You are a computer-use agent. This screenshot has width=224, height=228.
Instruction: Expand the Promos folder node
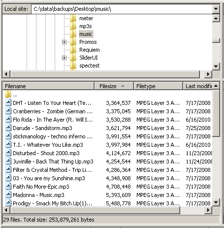[x=64, y=42]
